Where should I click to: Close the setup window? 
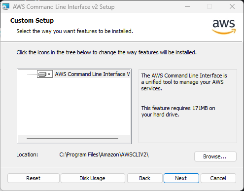point(232,6)
